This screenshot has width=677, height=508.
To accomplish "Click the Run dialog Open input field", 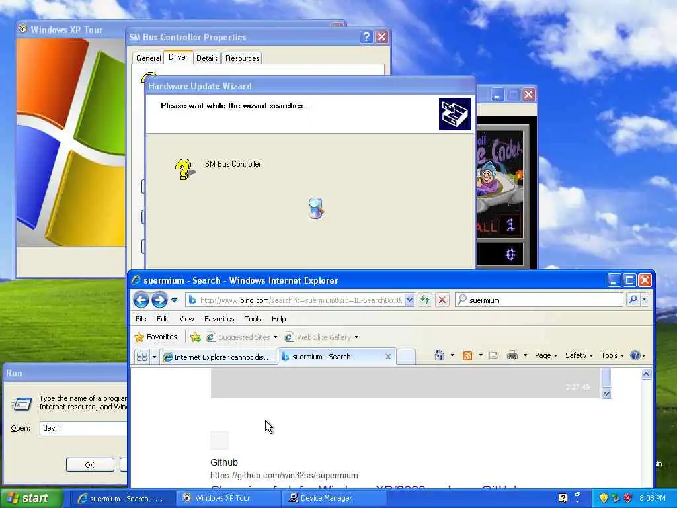I will point(84,428).
